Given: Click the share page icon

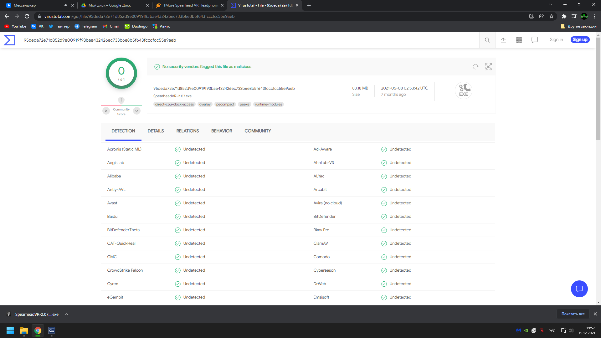Looking at the screenshot, I should click(x=542, y=16).
